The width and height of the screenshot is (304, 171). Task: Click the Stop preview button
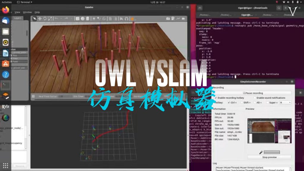coord(270,157)
